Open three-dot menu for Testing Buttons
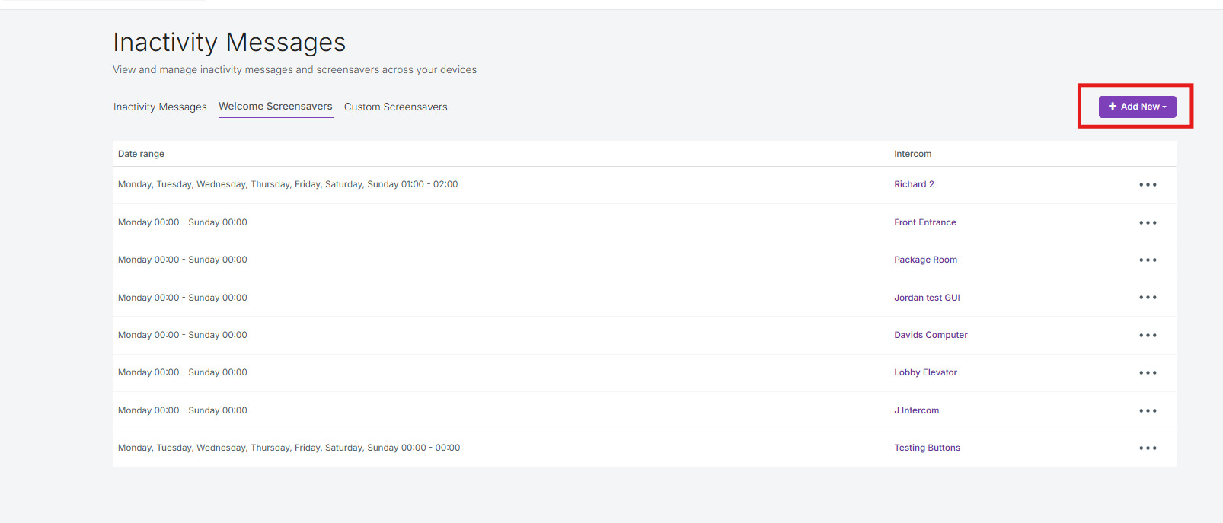The height and width of the screenshot is (523, 1223). (x=1148, y=448)
